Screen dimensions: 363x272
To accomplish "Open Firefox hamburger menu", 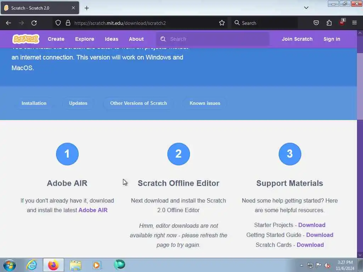I will click(x=354, y=23).
